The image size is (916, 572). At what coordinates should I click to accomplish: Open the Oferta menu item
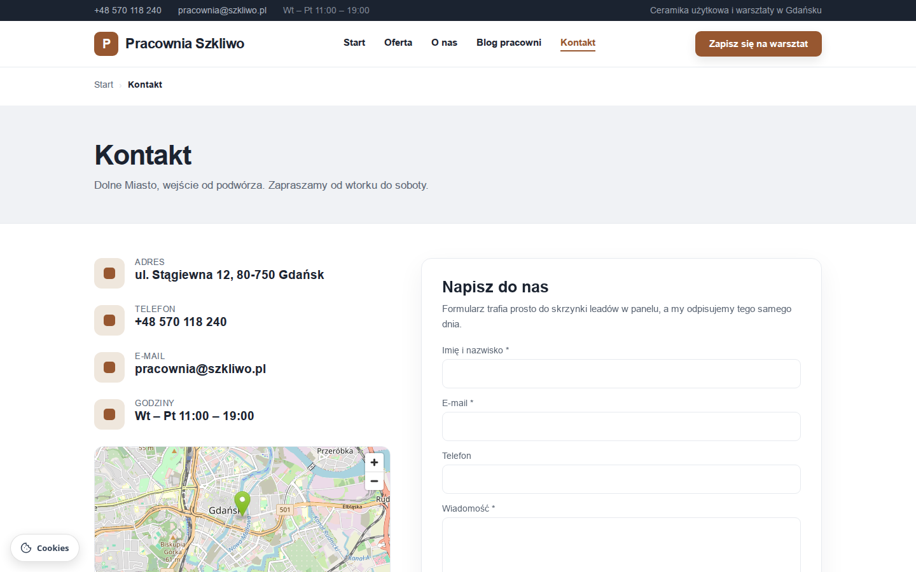[398, 43]
